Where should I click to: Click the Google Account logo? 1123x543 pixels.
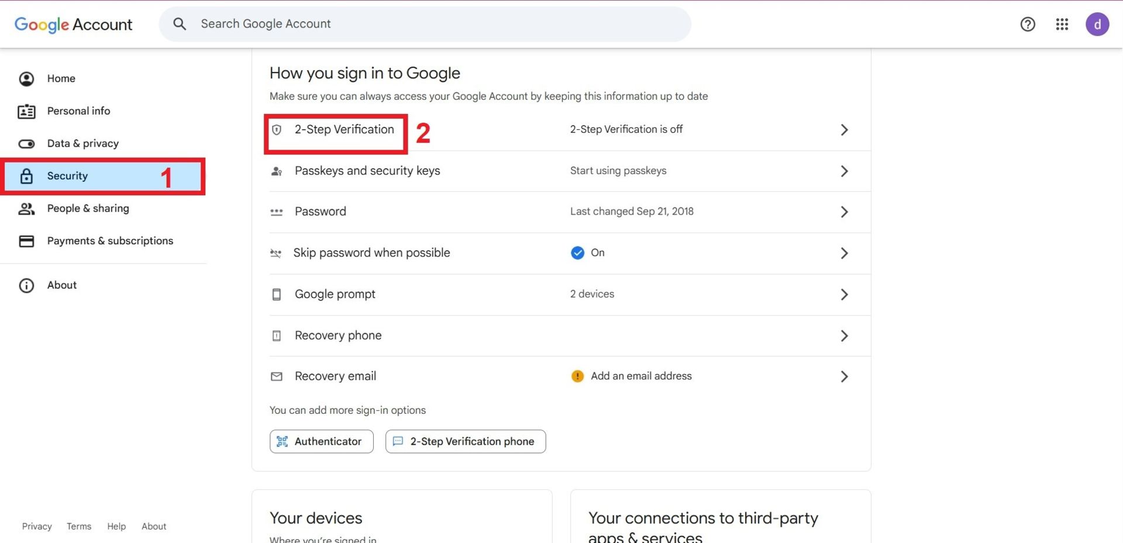click(73, 24)
